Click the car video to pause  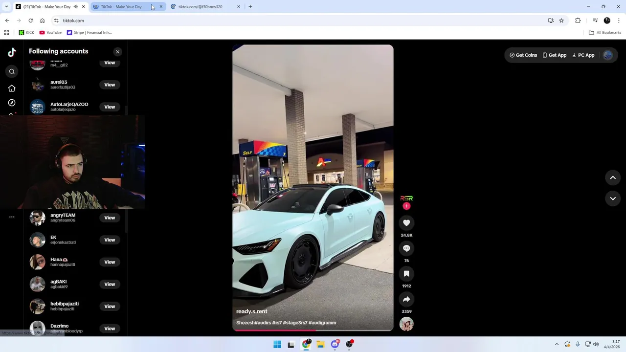[x=313, y=188]
